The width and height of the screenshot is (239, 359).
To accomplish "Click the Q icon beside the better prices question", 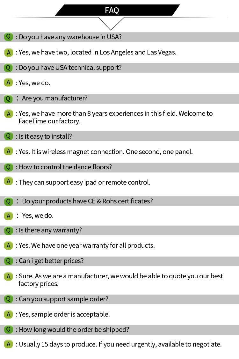I will point(8,261).
